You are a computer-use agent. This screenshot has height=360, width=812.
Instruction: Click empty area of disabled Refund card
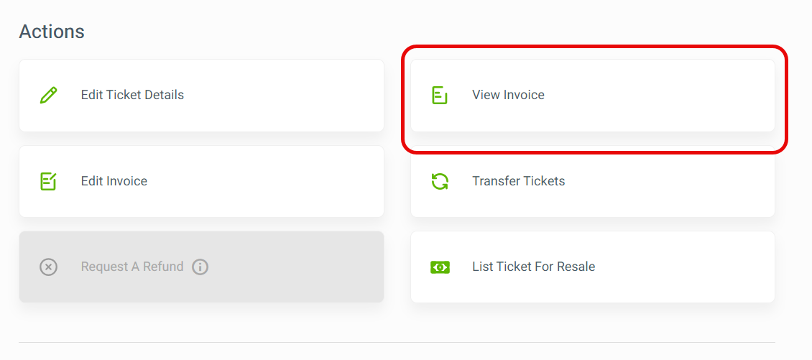coord(295,267)
